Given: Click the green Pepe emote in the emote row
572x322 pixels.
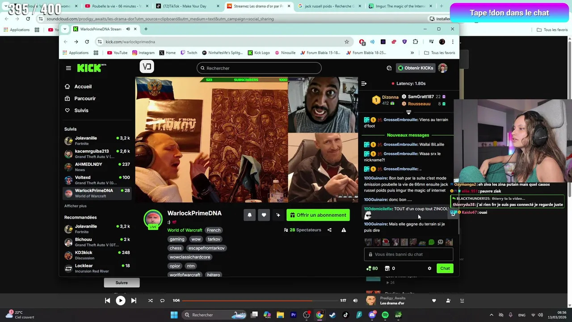Looking at the screenshot, I should [431, 242].
